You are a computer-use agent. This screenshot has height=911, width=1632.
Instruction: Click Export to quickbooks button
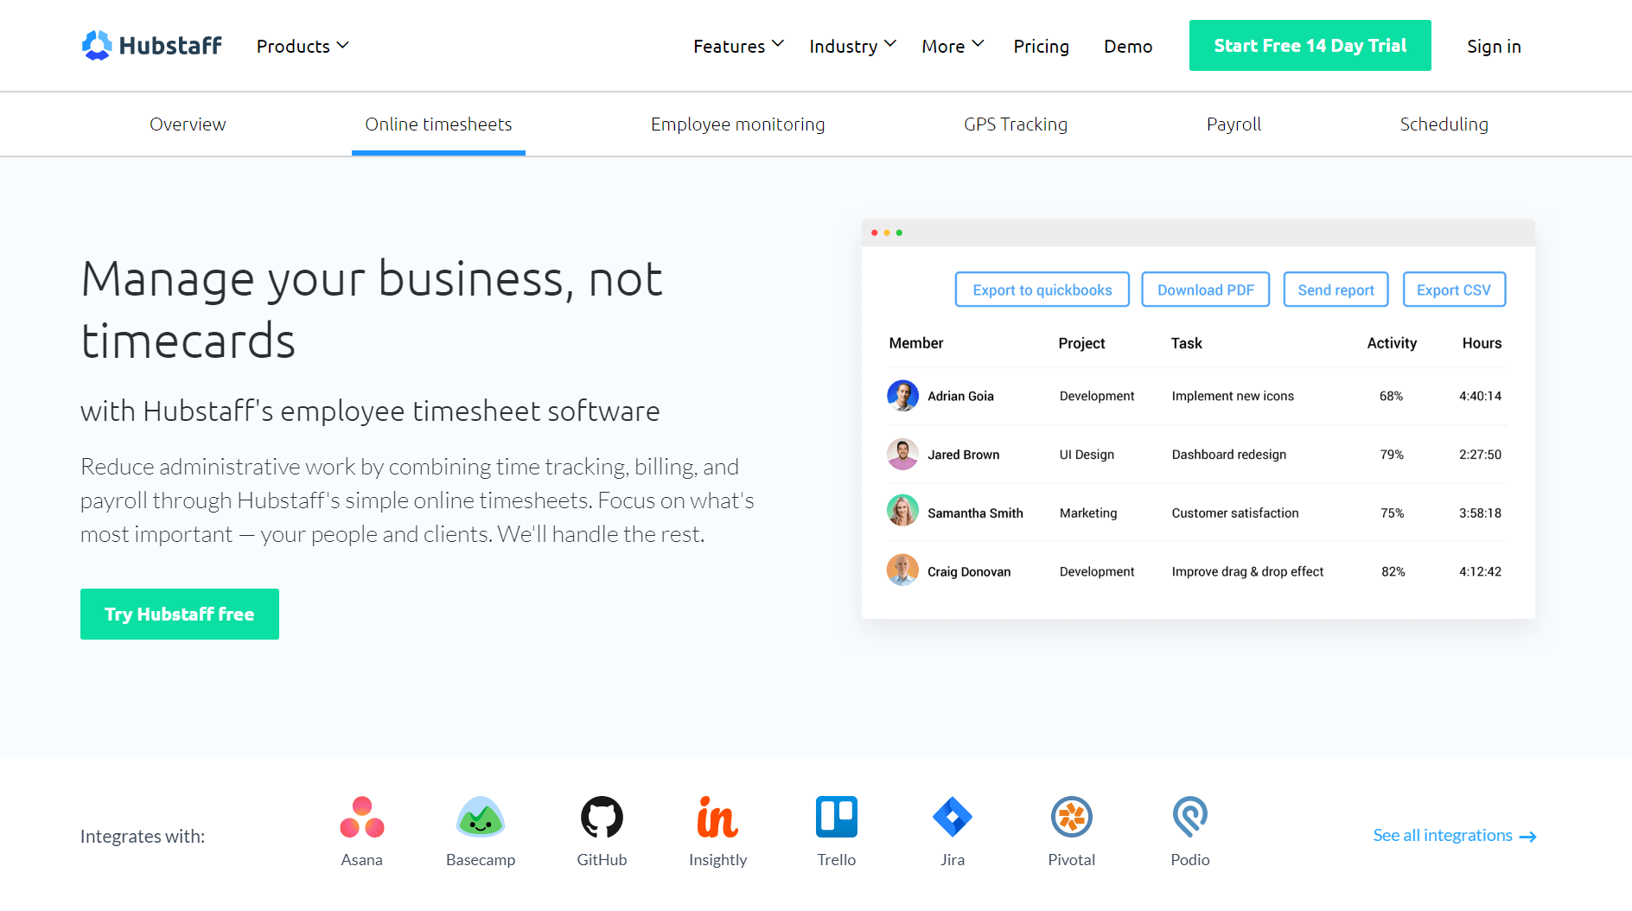pos(1042,290)
